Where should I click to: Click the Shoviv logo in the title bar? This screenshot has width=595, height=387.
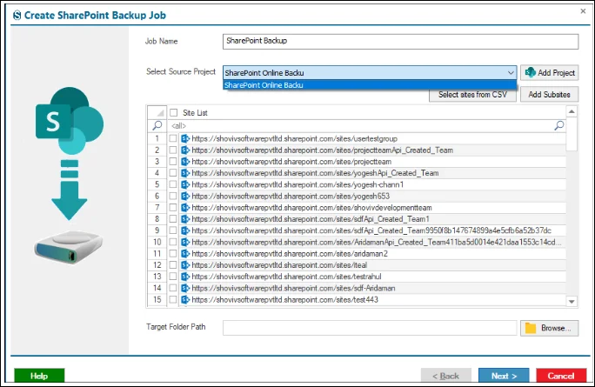(x=17, y=16)
